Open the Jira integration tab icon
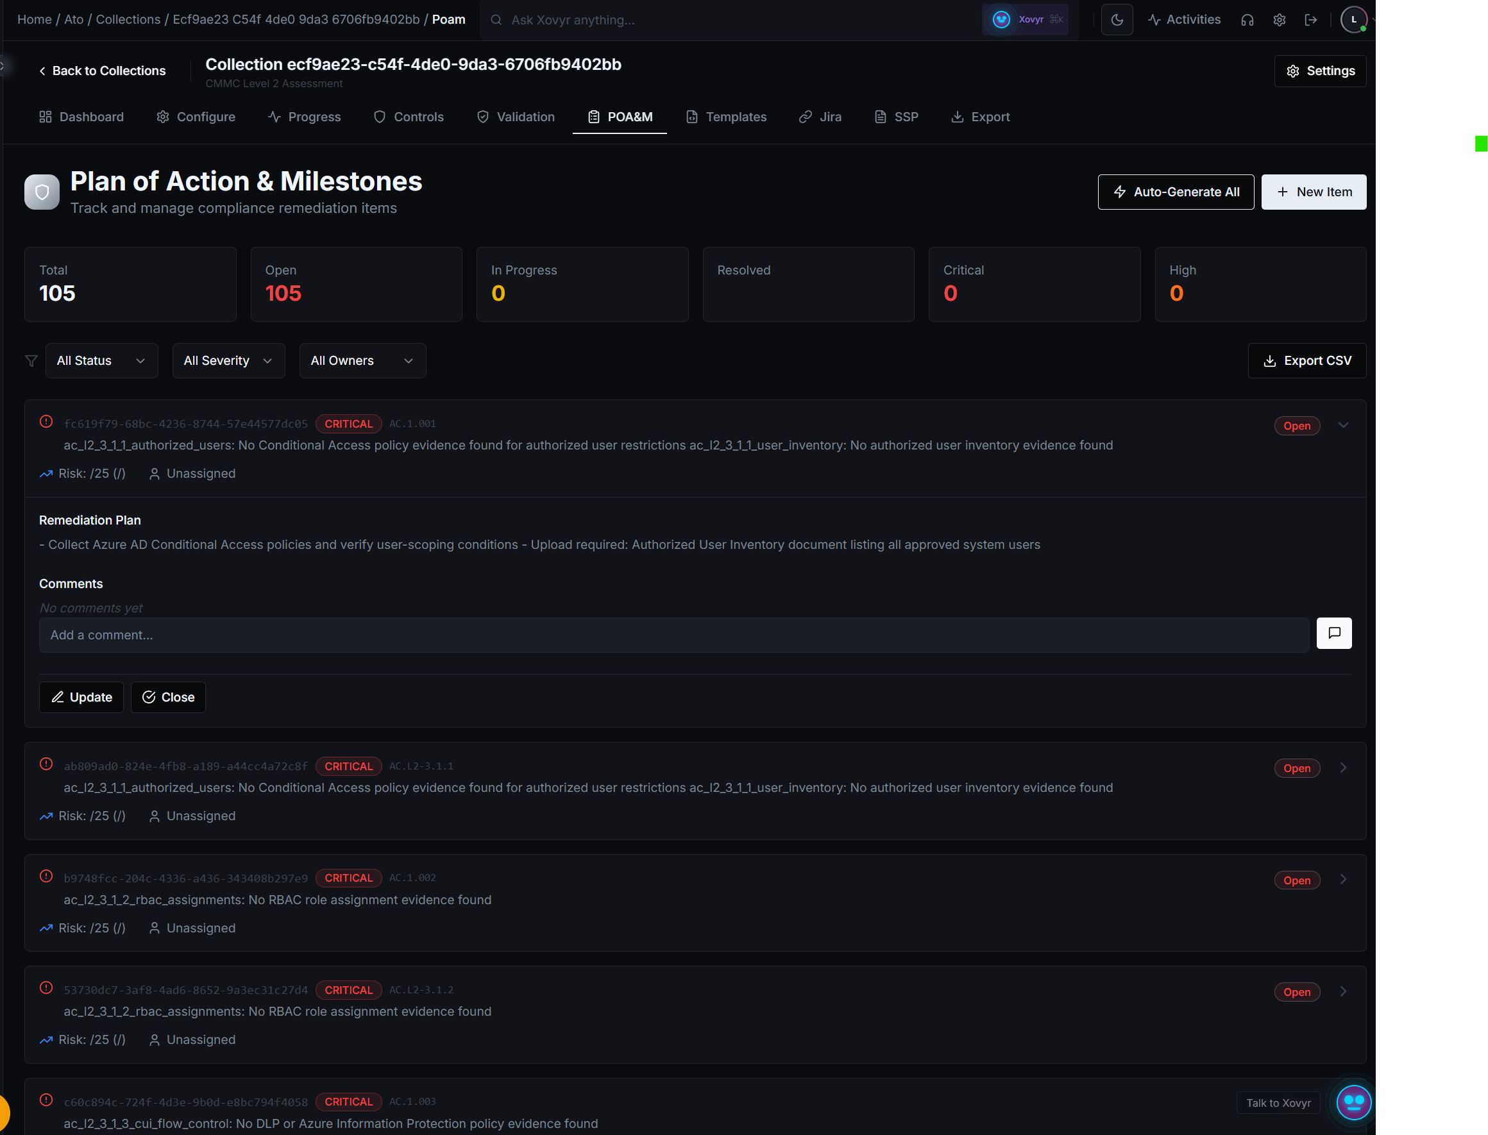Viewport: 1488px width, 1135px height. coord(806,117)
